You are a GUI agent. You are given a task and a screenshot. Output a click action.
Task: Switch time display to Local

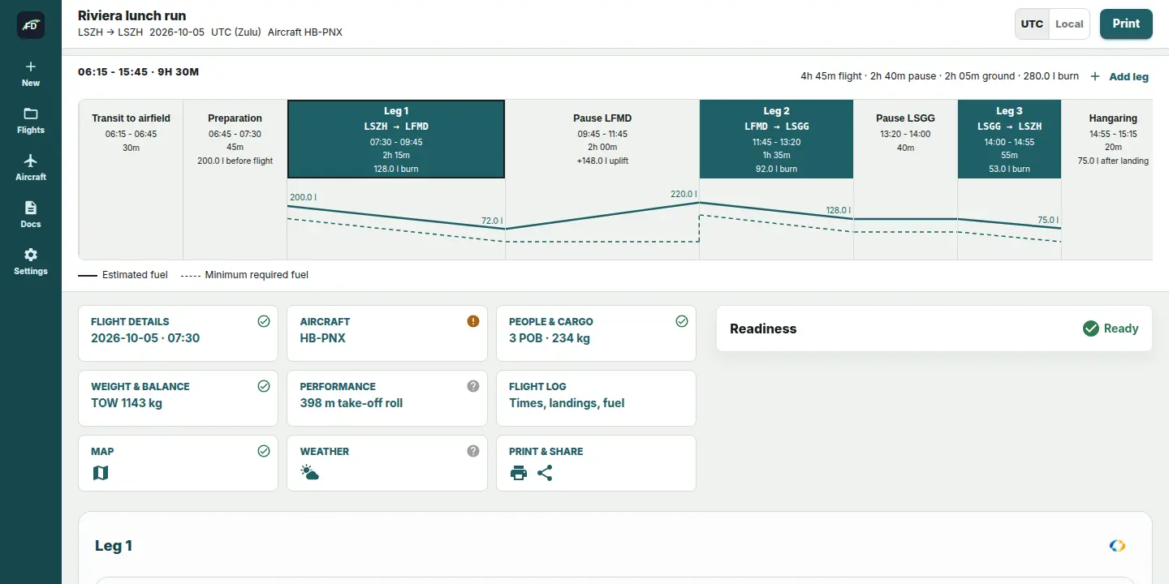tap(1069, 24)
